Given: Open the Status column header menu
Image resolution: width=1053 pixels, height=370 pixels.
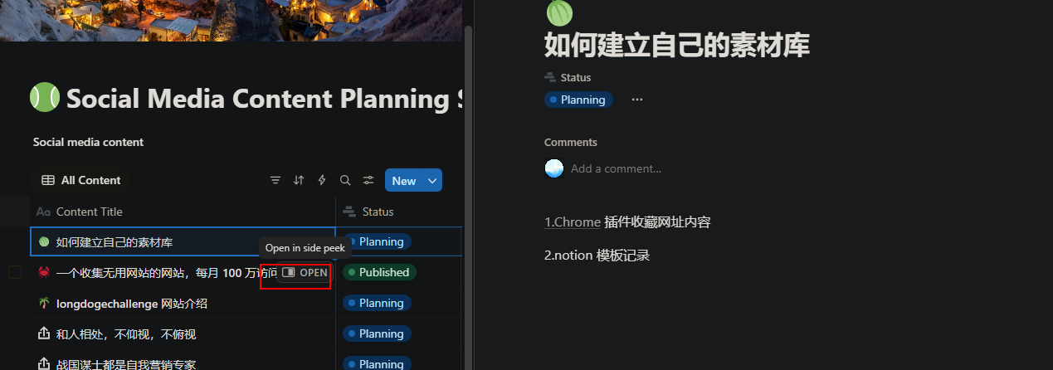Looking at the screenshot, I should coord(398,212).
